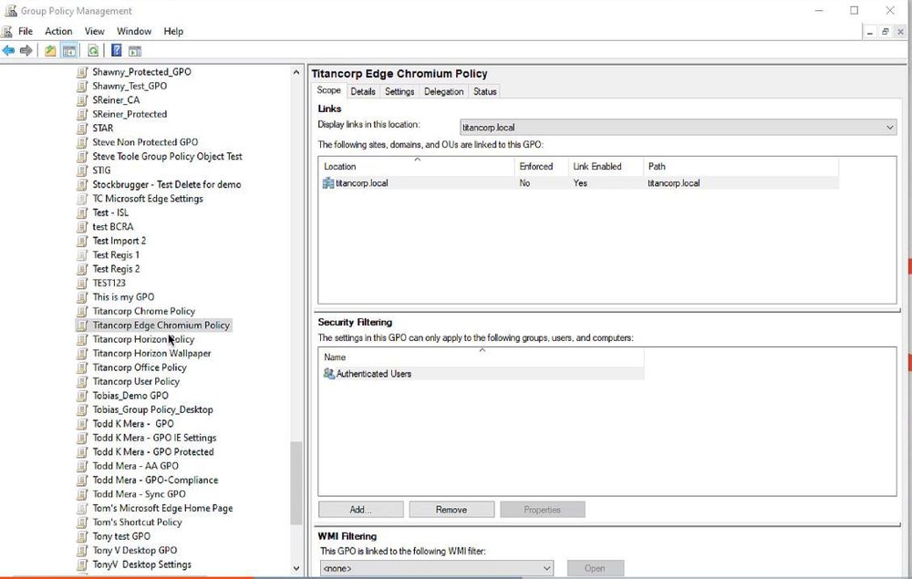Select Todd Mera - GPO-Compliance
This screenshot has height=579, width=912.
(x=155, y=481)
